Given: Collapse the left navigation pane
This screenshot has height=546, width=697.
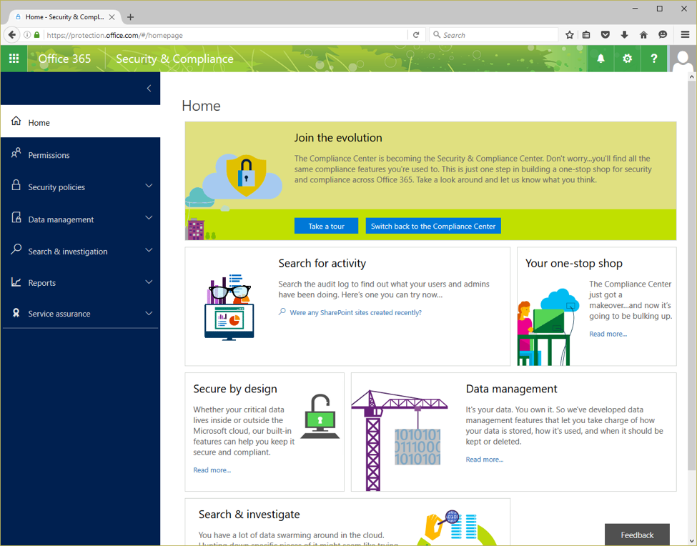Looking at the screenshot, I should pyautogui.click(x=149, y=89).
